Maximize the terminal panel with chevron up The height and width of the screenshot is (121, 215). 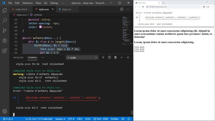[122, 57]
